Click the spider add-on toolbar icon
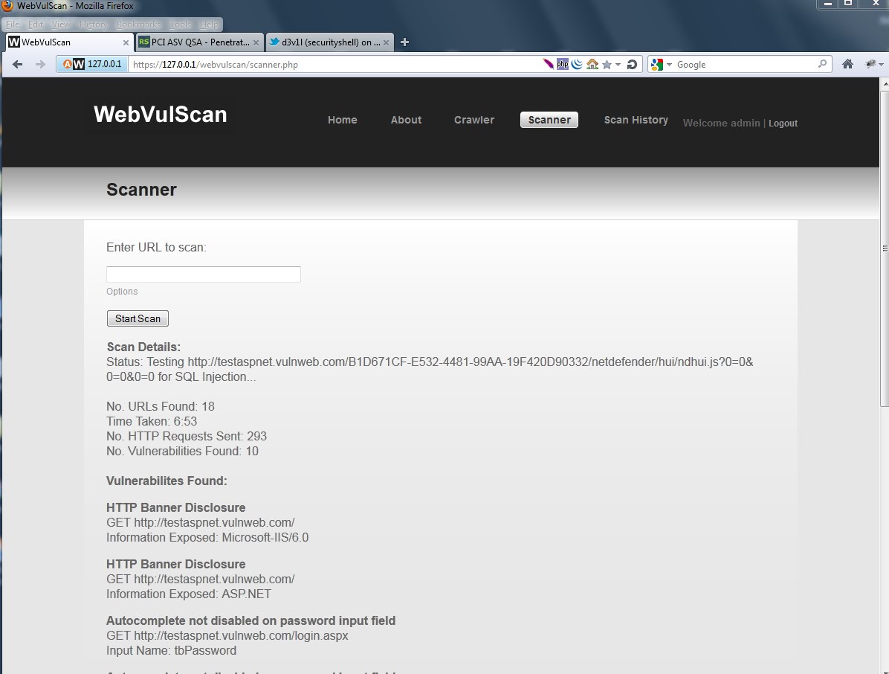The width and height of the screenshot is (889, 674). coord(871,64)
